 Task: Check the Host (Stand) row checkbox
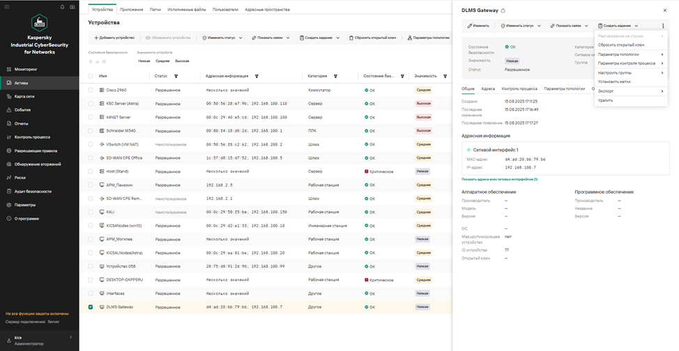coord(91,171)
